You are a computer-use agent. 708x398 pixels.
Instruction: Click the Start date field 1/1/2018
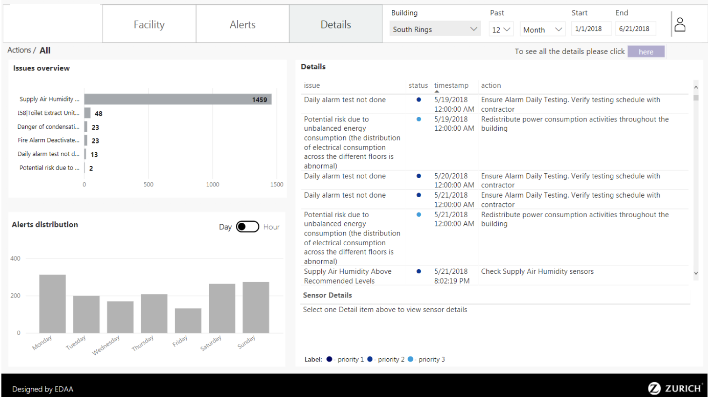coord(591,29)
